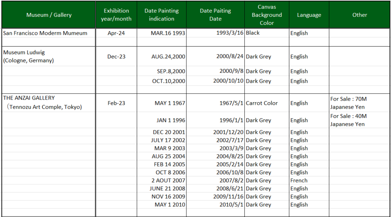The width and height of the screenshot is (391, 217).
Task: Click 'Dark Grey' in the SEP.8,2000 row
Action: pyautogui.click(x=267, y=71)
